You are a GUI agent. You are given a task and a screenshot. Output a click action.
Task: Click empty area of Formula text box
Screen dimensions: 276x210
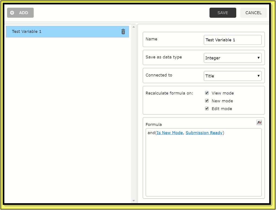click(203, 168)
